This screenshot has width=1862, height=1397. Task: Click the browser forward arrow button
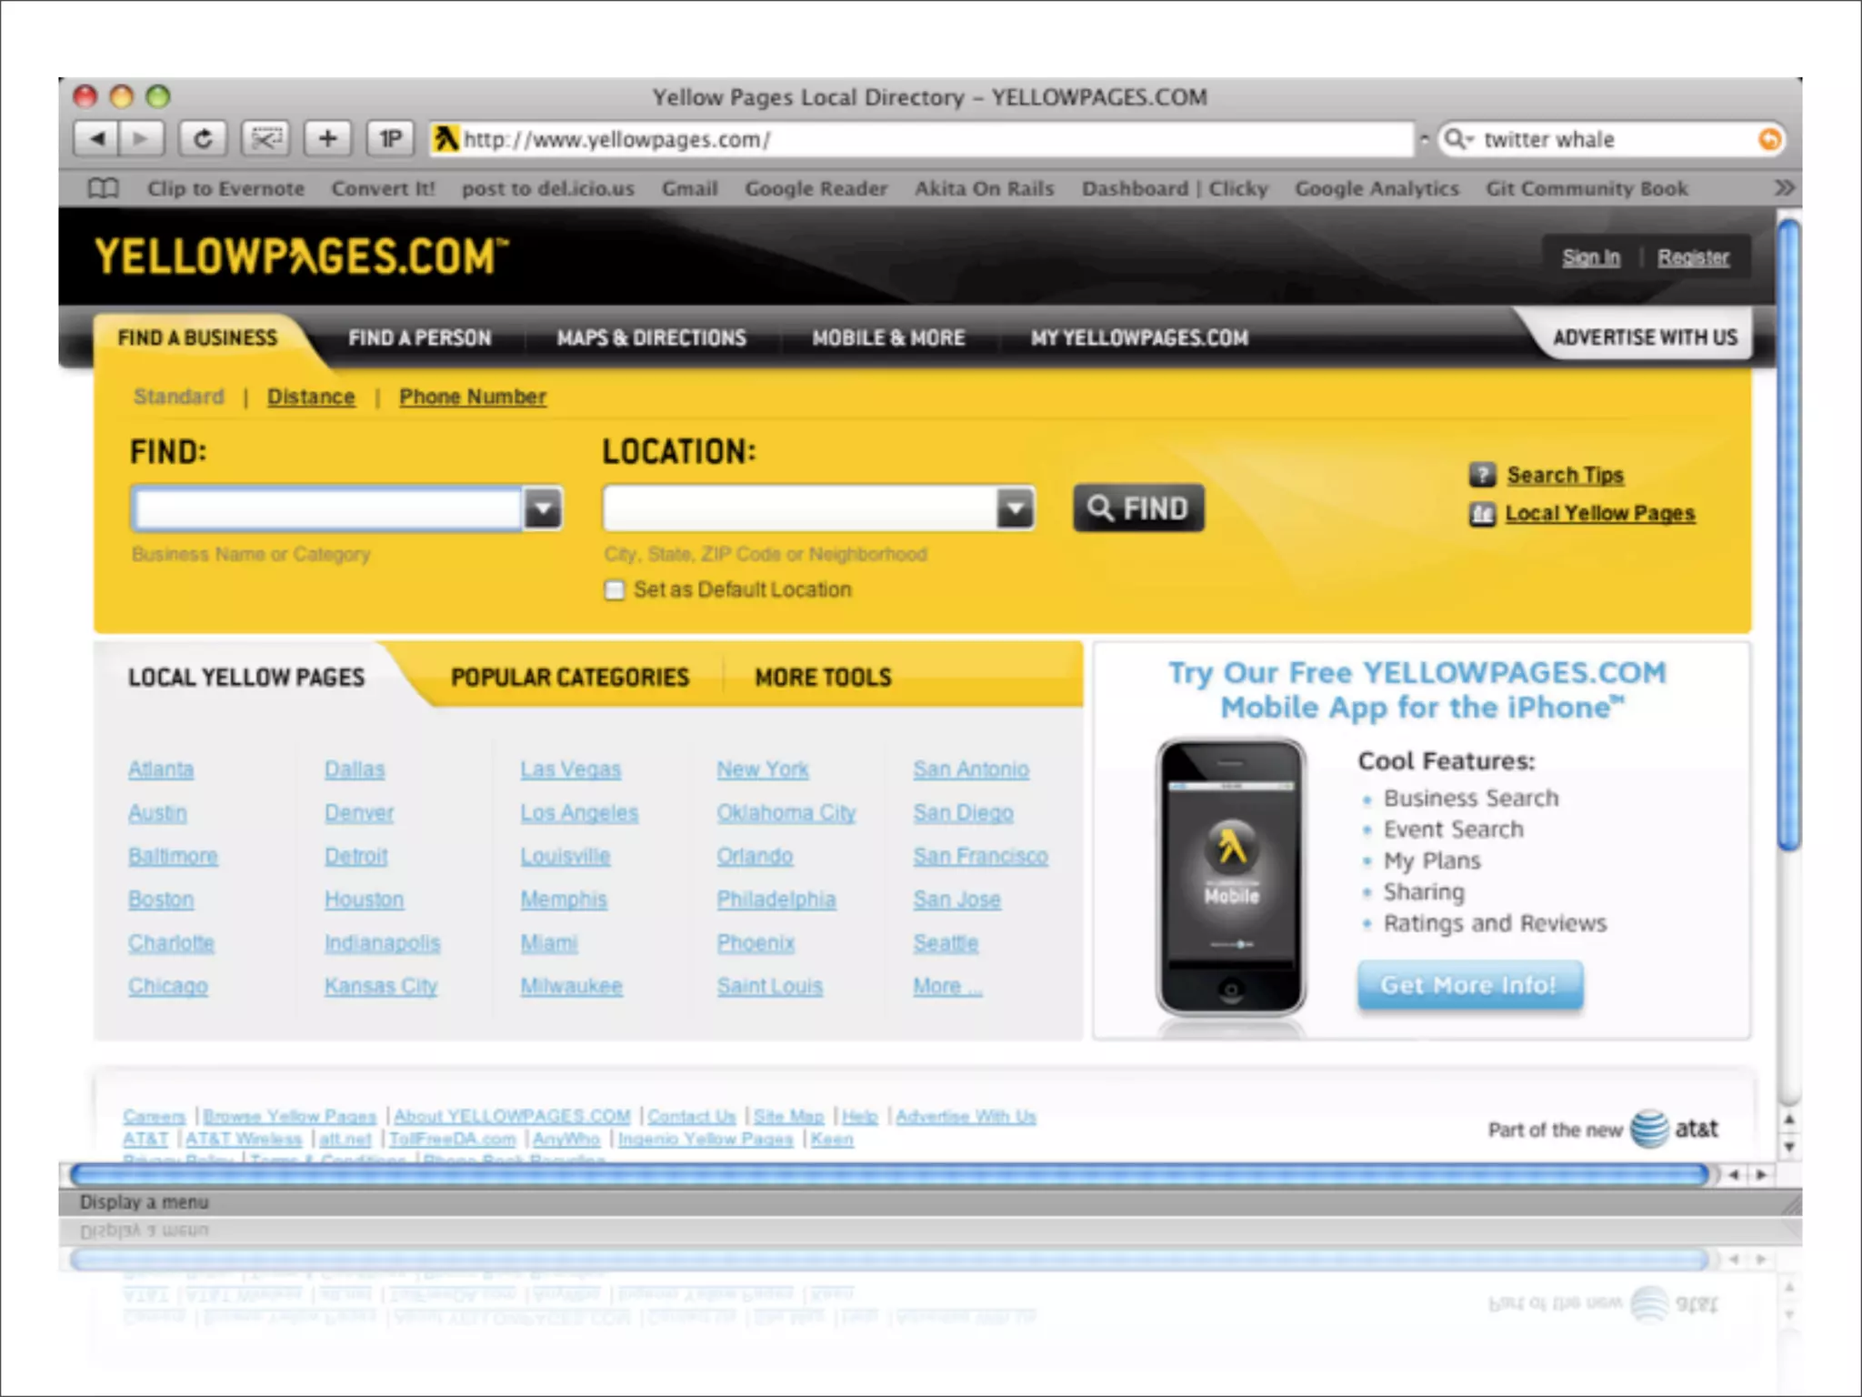141,139
